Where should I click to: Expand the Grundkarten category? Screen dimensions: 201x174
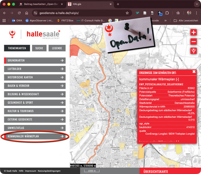tap(35, 60)
